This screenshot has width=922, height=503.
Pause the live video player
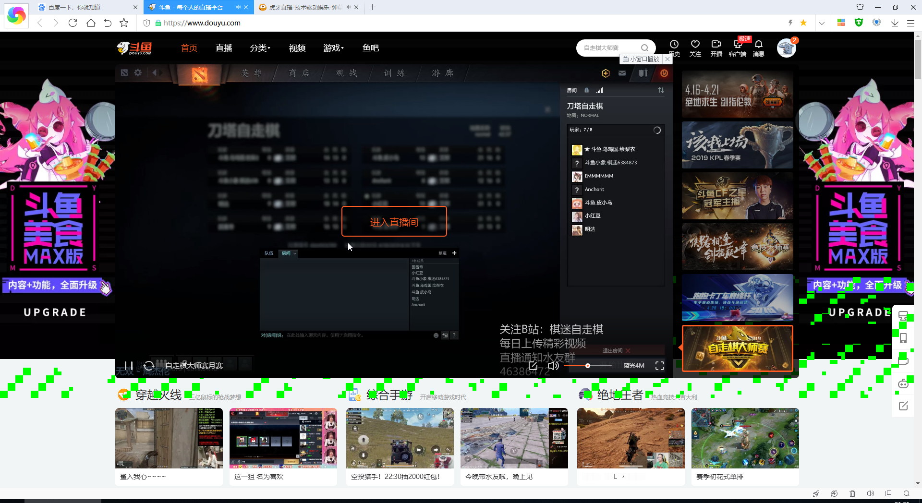click(128, 366)
